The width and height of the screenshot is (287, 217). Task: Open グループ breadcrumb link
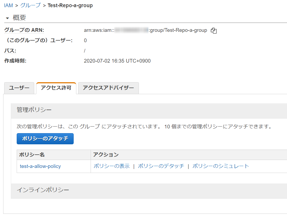tap(30, 5)
